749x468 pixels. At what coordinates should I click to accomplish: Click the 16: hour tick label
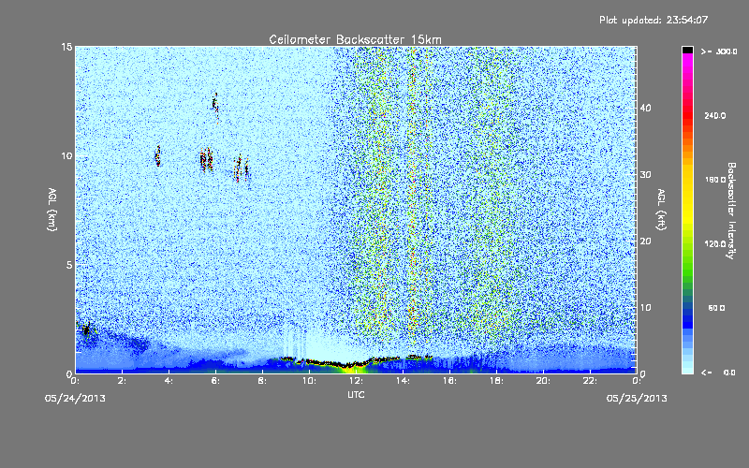click(x=450, y=381)
